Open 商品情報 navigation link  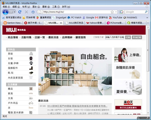13,37
